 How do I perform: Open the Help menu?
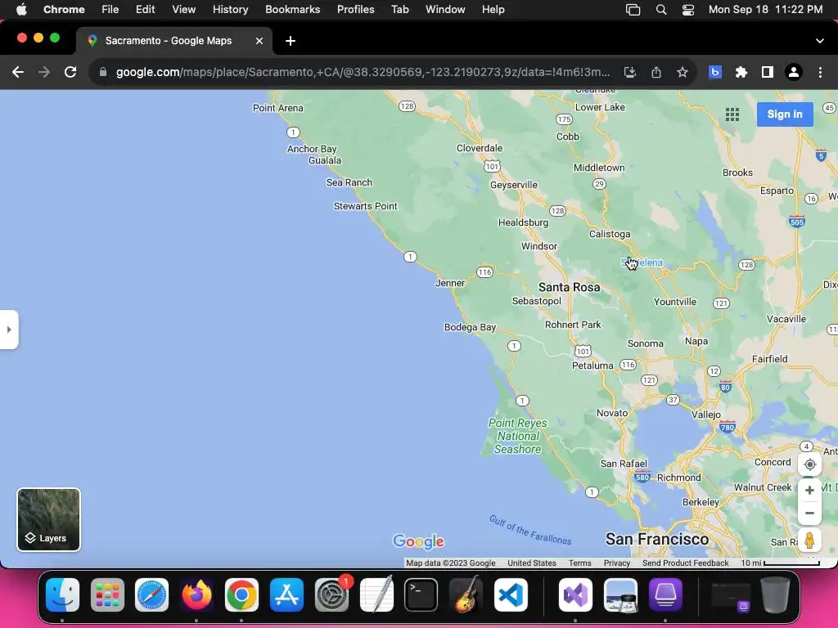coord(493,9)
